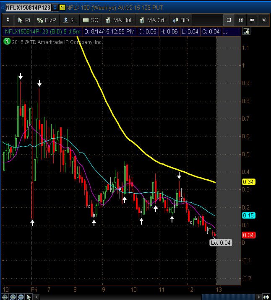This screenshot has height=300, width=271.
Task: Click the symbol field NFLX150814P123
Action: [x=29, y=8]
